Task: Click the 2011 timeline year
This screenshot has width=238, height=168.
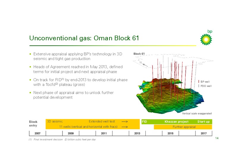Action: 104,134
